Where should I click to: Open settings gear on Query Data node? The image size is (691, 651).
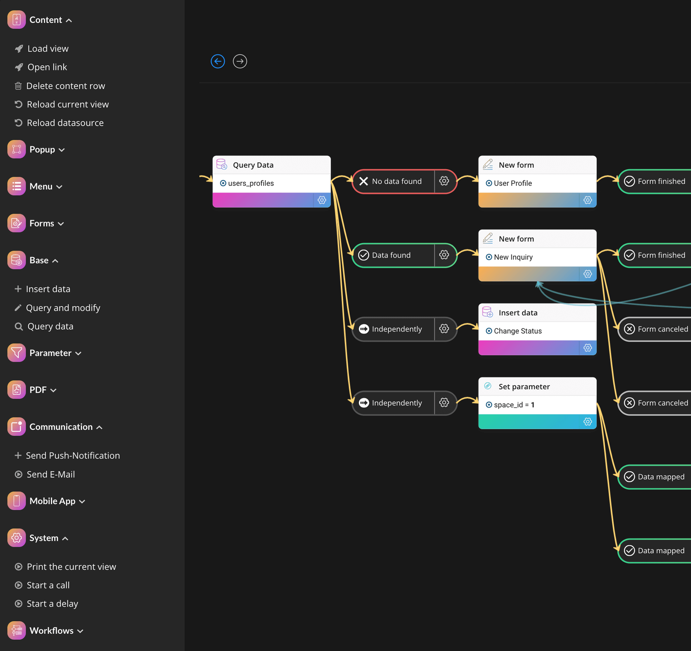(x=322, y=200)
